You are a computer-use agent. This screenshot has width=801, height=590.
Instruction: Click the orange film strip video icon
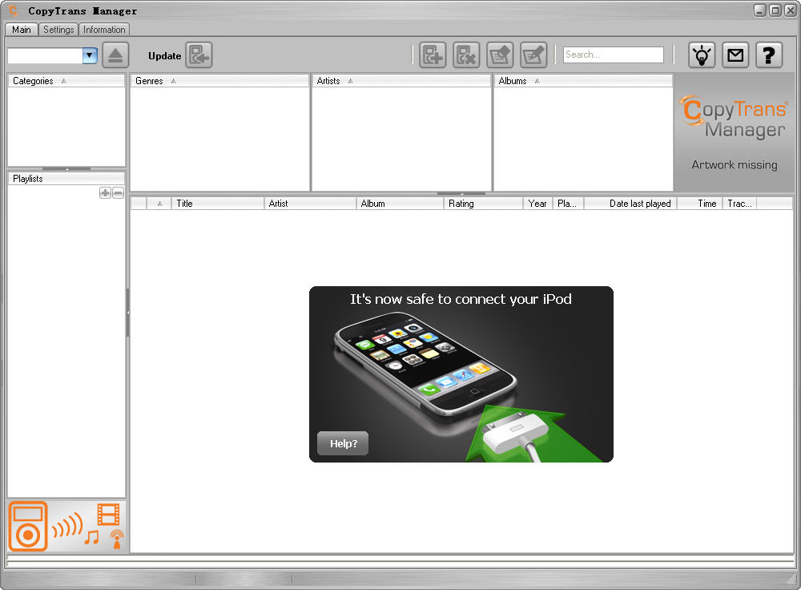[108, 515]
